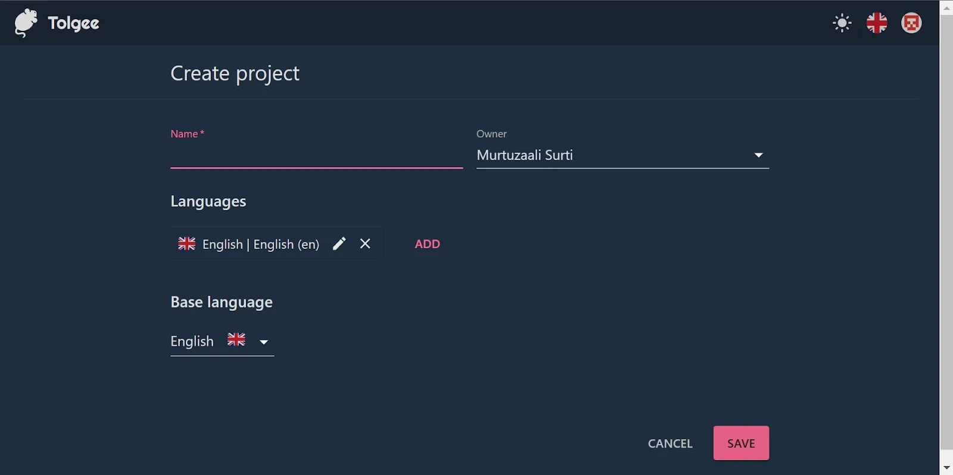Toggle light theme with the sun icon
Screen dimensions: 953x475
coord(842,23)
